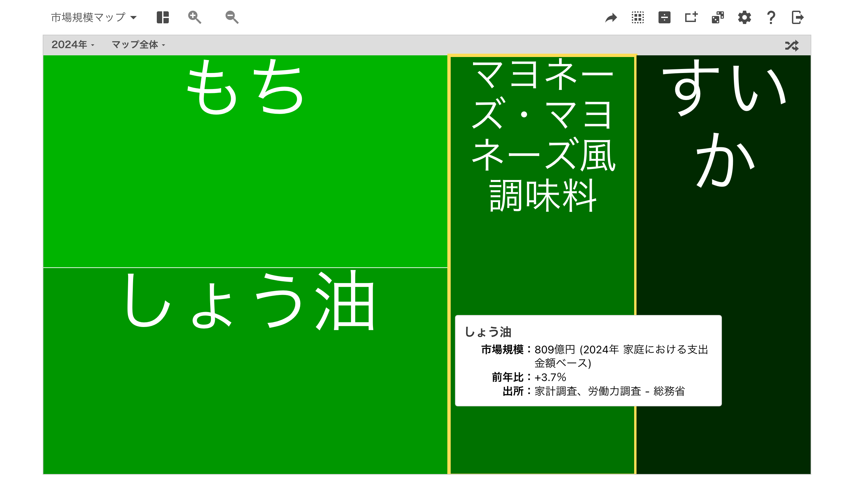
Task: Select the しょう油 treemap tile
Action: [x=245, y=371]
